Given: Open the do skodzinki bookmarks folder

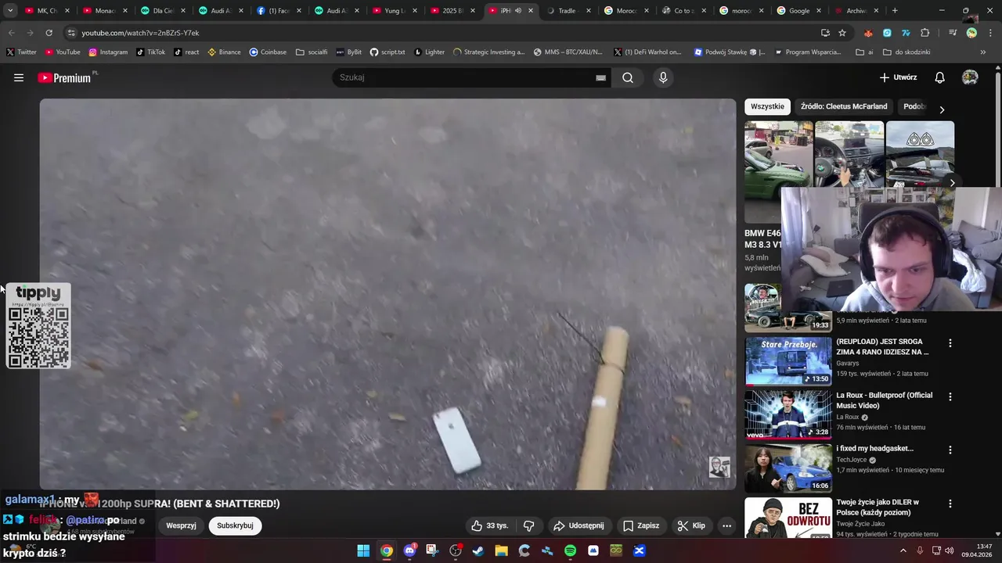Looking at the screenshot, I should click(906, 52).
